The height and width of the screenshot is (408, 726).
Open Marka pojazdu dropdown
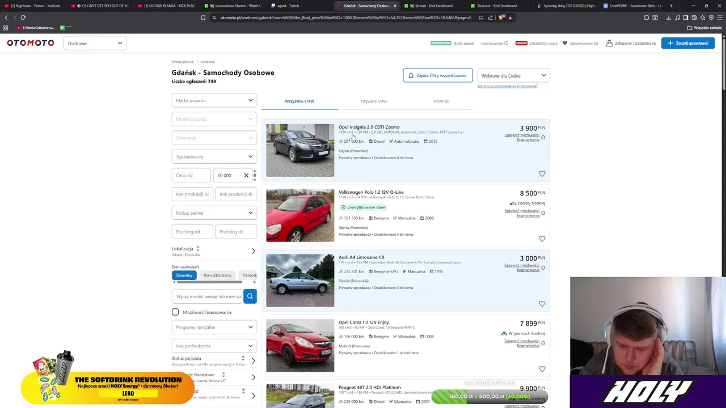(x=214, y=100)
